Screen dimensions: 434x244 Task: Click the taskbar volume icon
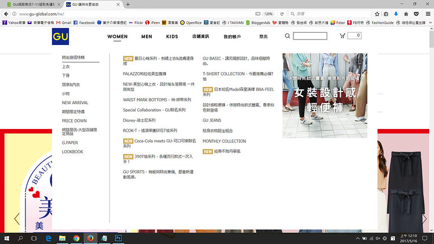[x=378, y=238]
